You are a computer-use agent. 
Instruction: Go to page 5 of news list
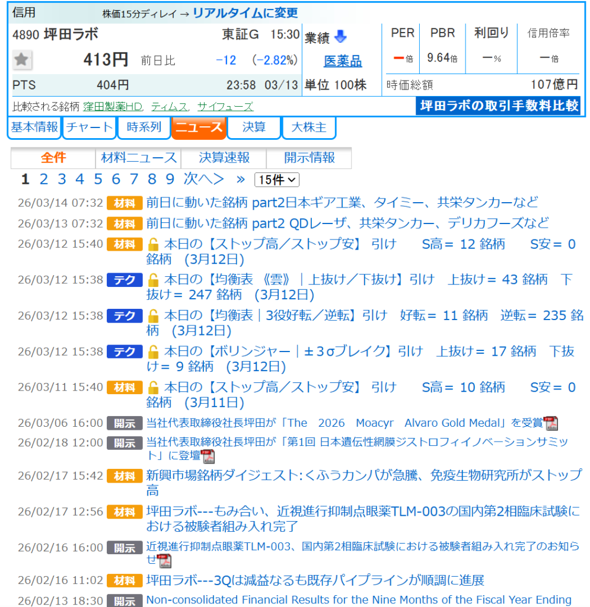pos(98,179)
